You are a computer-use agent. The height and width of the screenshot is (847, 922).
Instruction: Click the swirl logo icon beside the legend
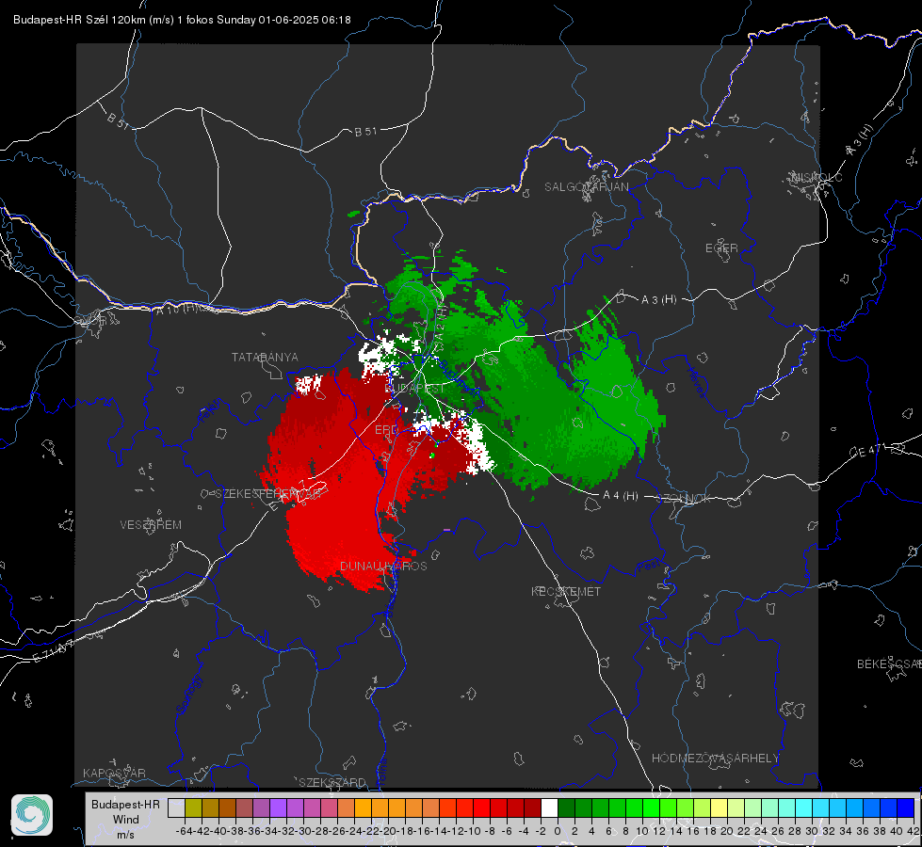pos(32,815)
